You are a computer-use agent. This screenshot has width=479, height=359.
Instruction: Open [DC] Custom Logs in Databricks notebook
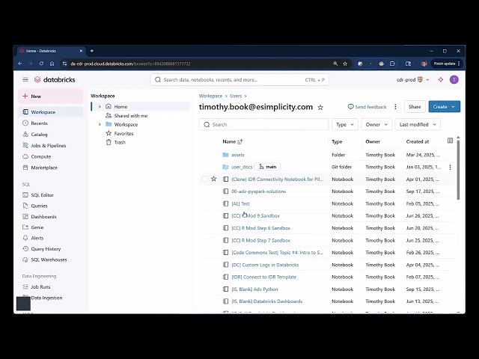tap(265, 265)
